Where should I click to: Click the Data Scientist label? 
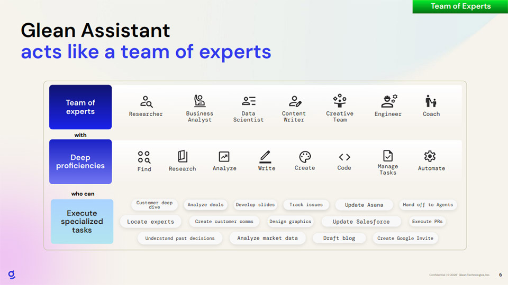tap(249, 117)
